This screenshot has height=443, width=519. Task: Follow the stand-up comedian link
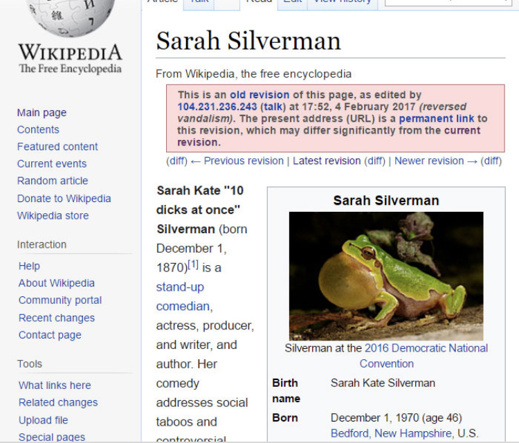click(184, 297)
